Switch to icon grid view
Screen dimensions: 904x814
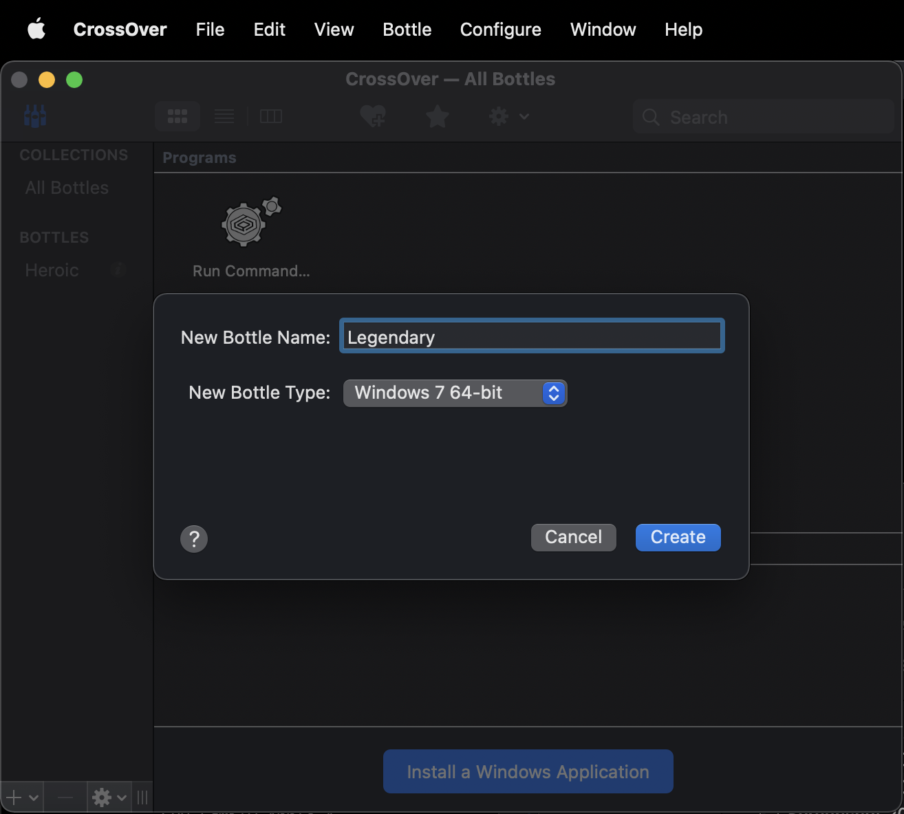177,116
